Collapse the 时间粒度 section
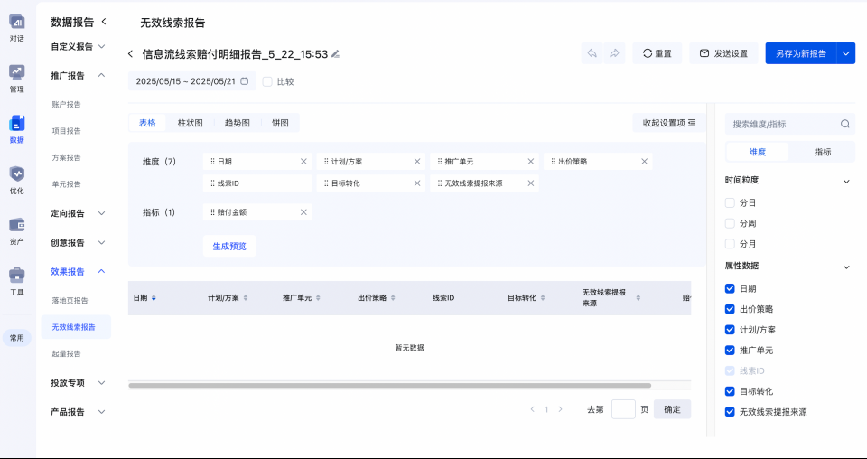867x459 pixels. (x=846, y=181)
